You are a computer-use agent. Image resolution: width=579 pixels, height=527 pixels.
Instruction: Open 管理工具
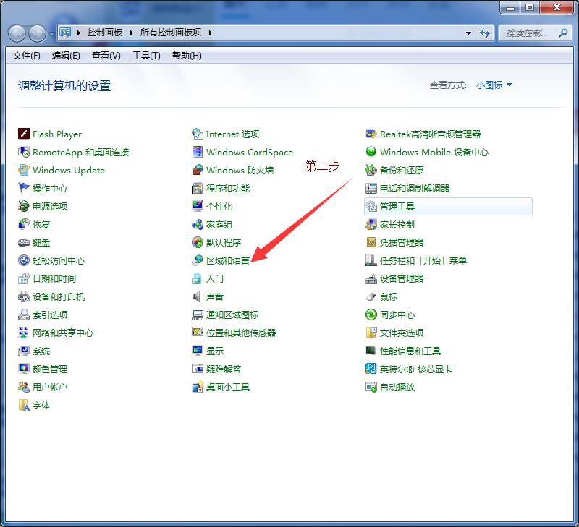click(x=396, y=206)
